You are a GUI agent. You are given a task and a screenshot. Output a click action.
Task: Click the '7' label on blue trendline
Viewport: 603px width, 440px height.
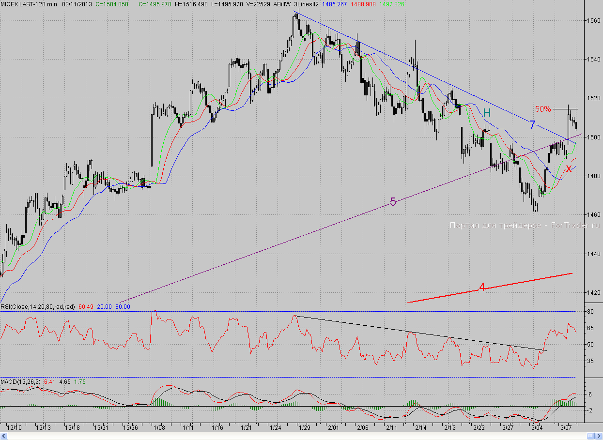(x=532, y=125)
